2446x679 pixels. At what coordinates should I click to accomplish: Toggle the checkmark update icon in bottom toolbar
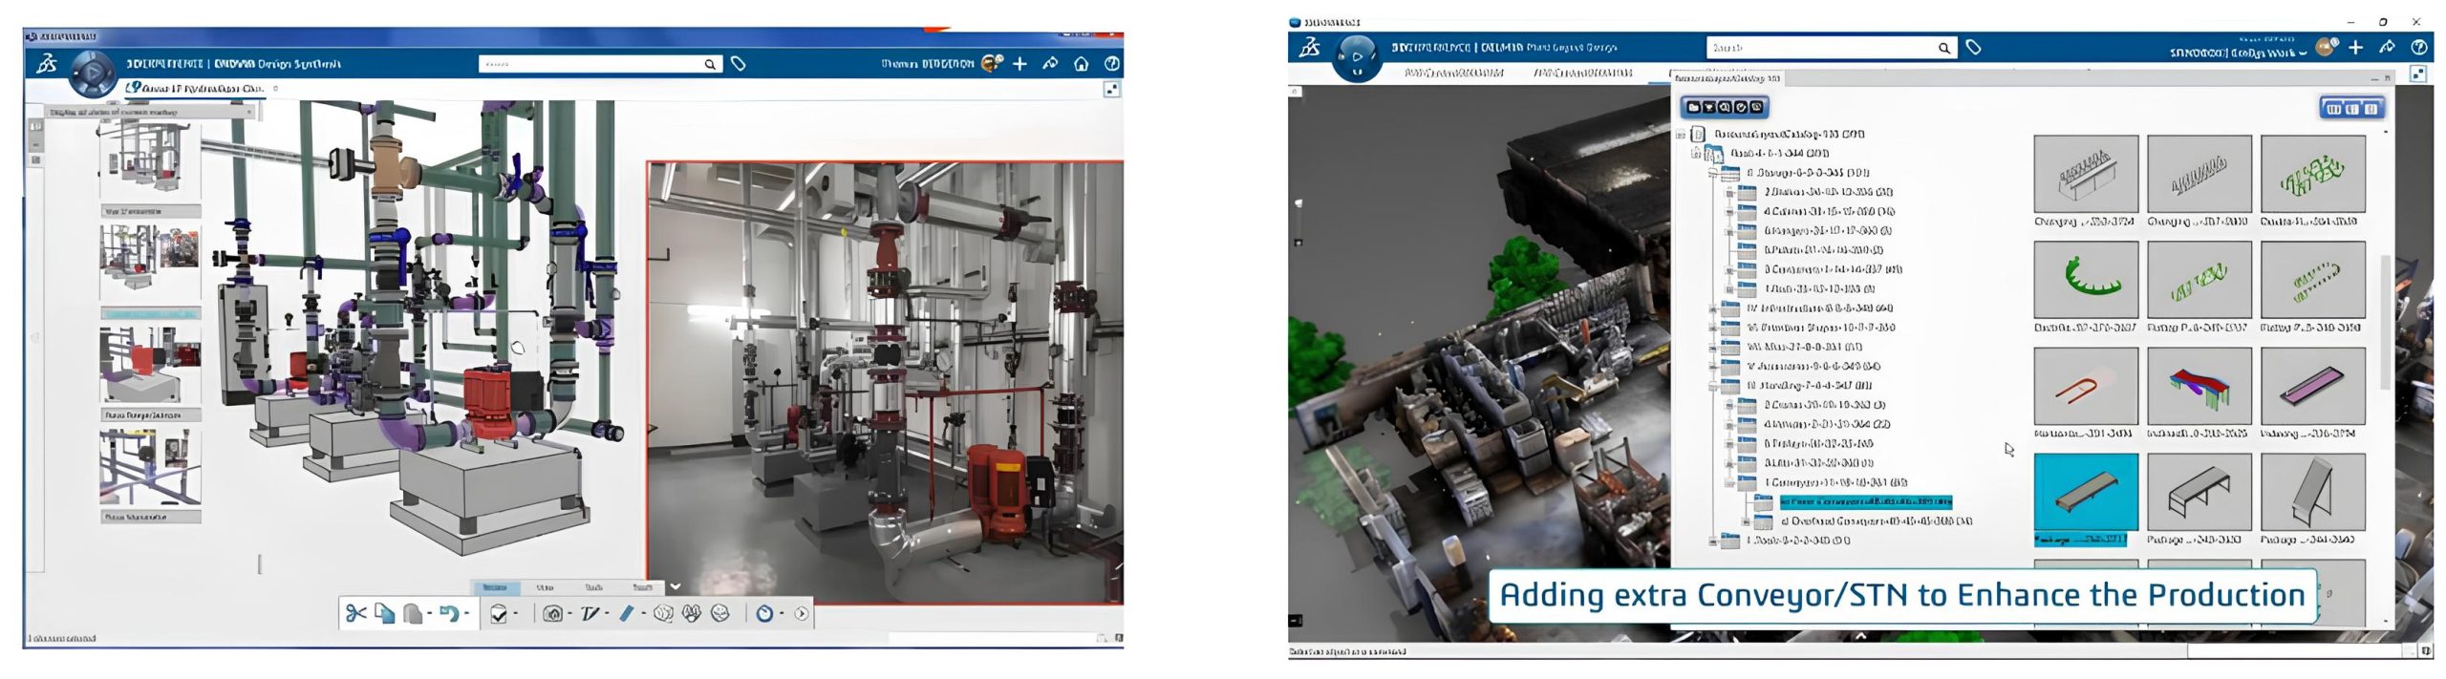coord(499,614)
